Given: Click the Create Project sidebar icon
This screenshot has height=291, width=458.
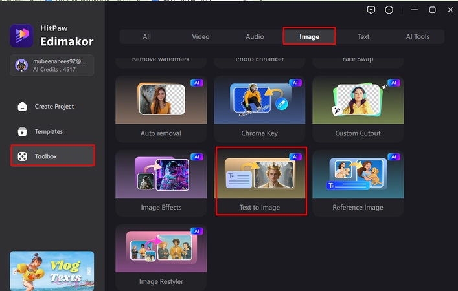Looking at the screenshot, I should pos(23,107).
